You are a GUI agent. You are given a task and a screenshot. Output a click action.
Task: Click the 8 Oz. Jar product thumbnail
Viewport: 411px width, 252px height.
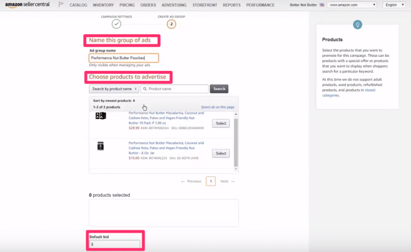click(100, 146)
